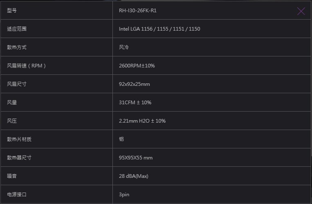Select the 散热片材质 label
The width and height of the screenshot is (312, 204).
click(19, 139)
